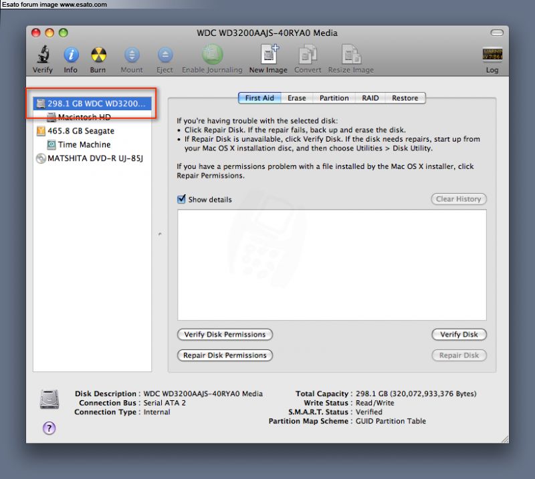Click the Resize Image toolbar icon
Viewport: 535px width, 479px height.
pyautogui.click(x=351, y=54)
